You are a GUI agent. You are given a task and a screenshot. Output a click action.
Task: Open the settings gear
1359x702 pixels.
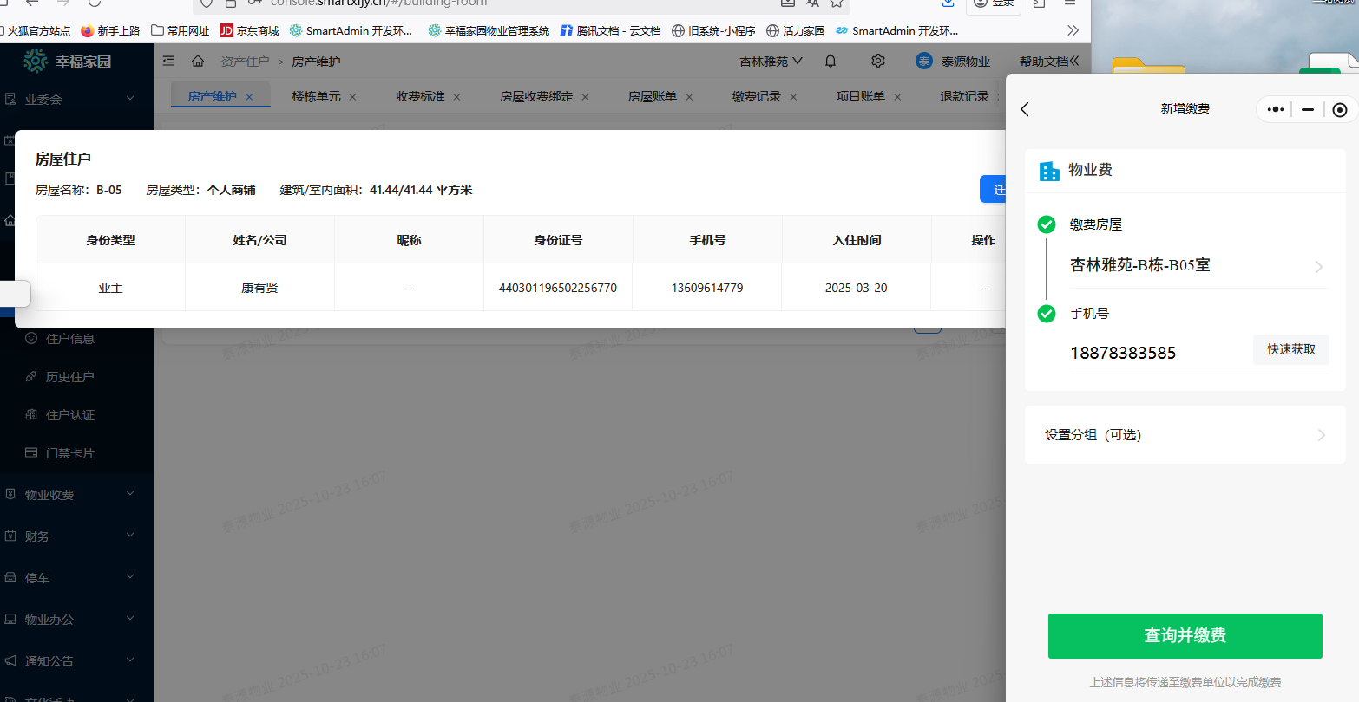pyautogui.click(x=877, y=61)
